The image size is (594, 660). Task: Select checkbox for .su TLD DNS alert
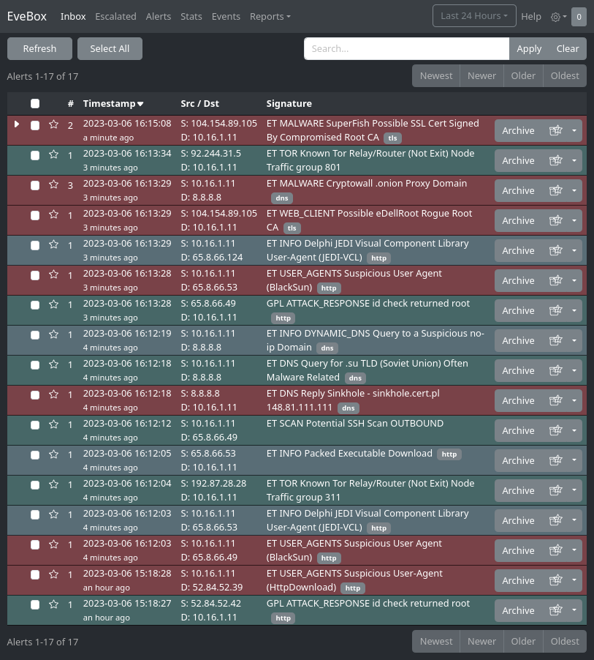[35, 365]
